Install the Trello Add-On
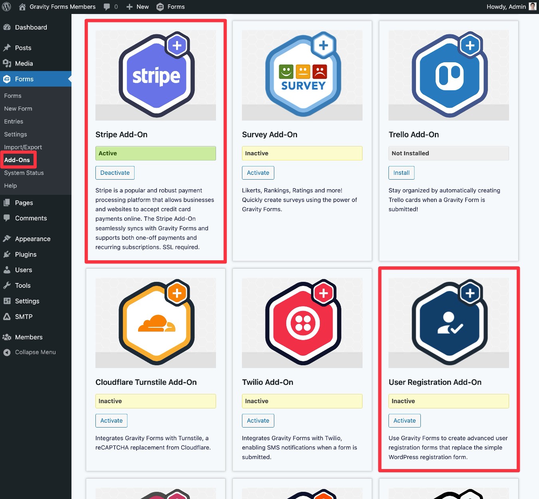This screenshot has width=539, height=499. 401,172
